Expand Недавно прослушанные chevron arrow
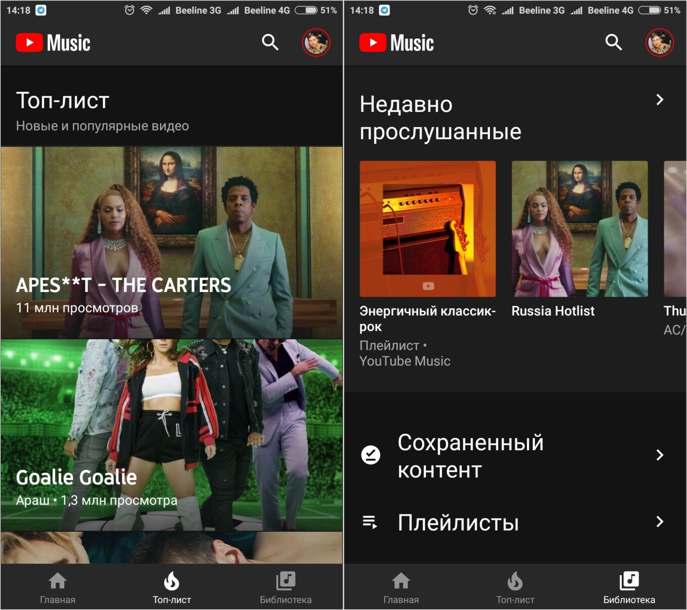This screenshot has width=687, height=610. click(x=660, y=100)
